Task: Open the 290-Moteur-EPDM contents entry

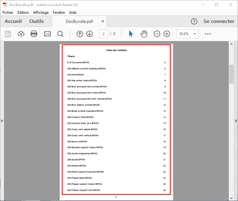Action: 76,166
